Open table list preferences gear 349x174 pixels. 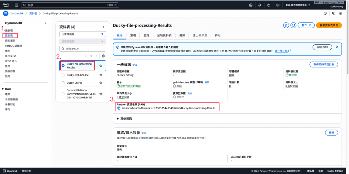pos(103,56)
